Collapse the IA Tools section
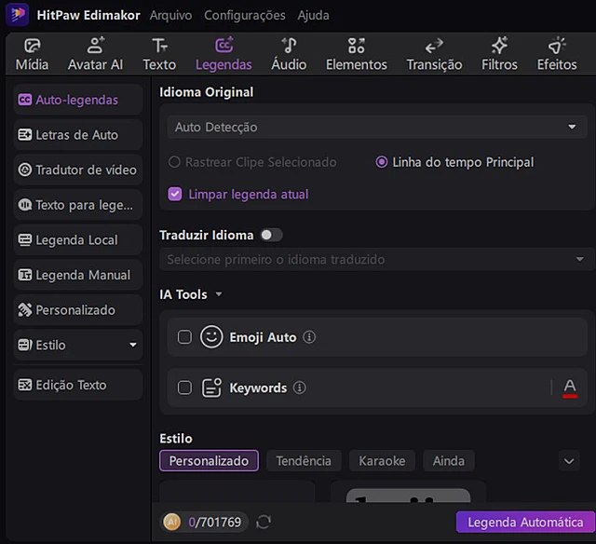 pos(219,293)
